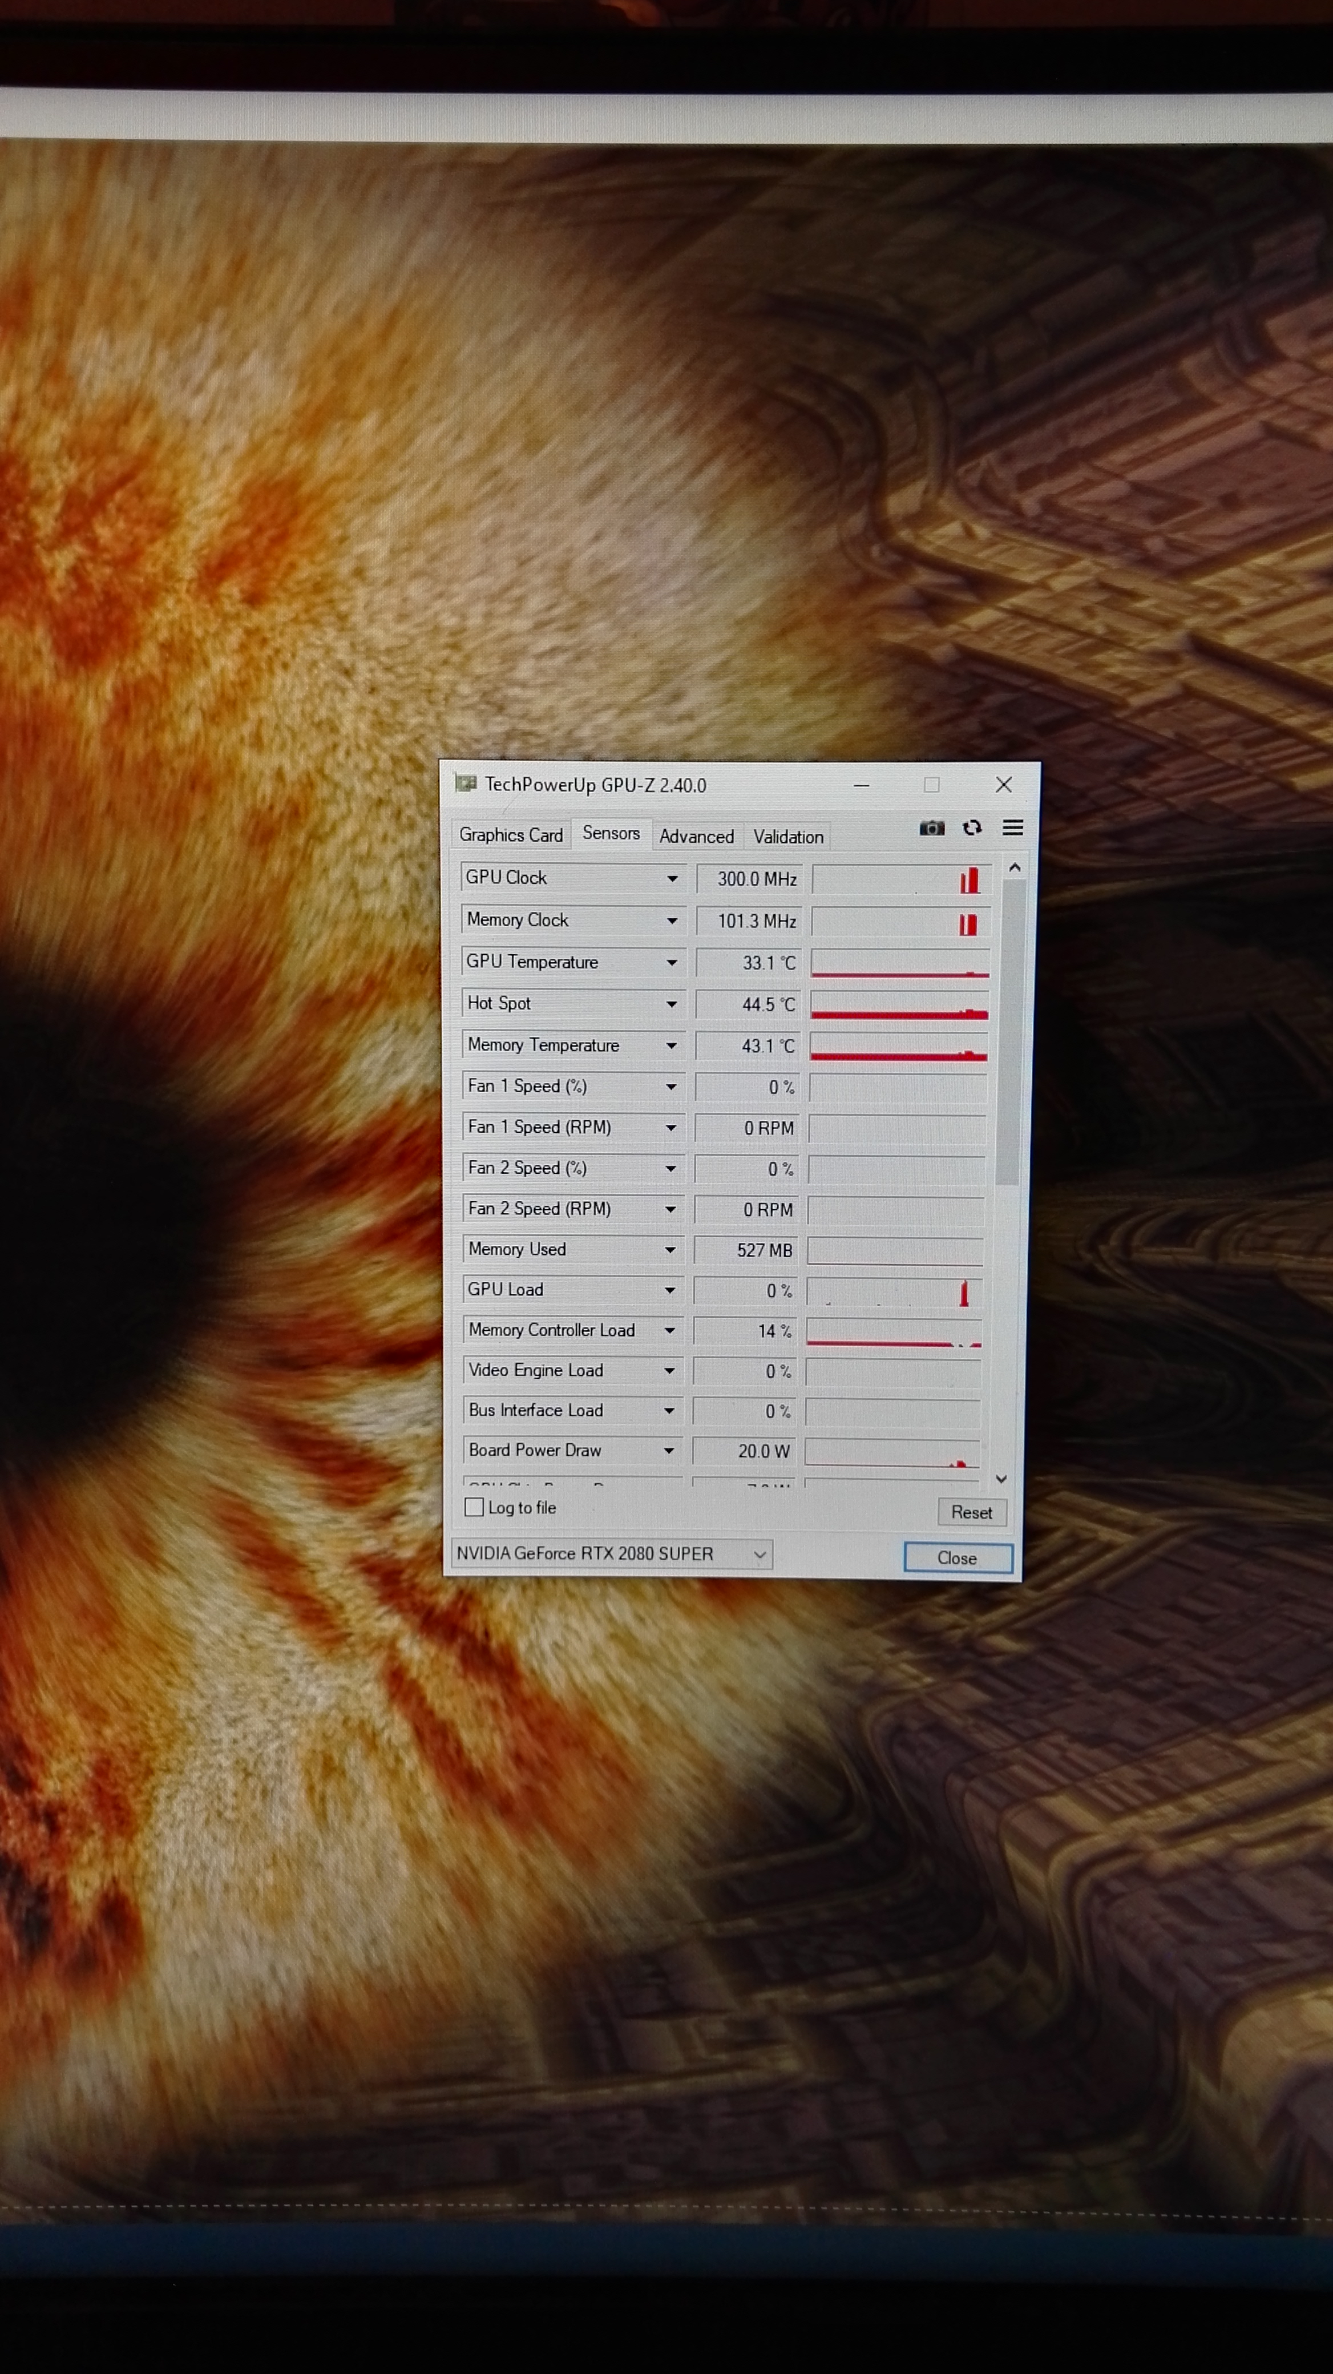Click the scroll down arrow
Screen dimensions: 1333x2374
pos(1001,1478)
